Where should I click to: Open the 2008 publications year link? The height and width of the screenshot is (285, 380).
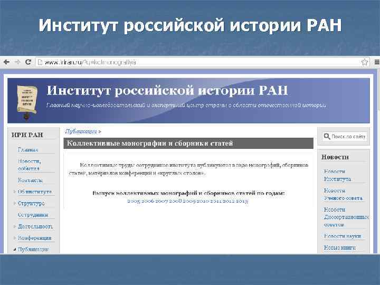point(175,201)
